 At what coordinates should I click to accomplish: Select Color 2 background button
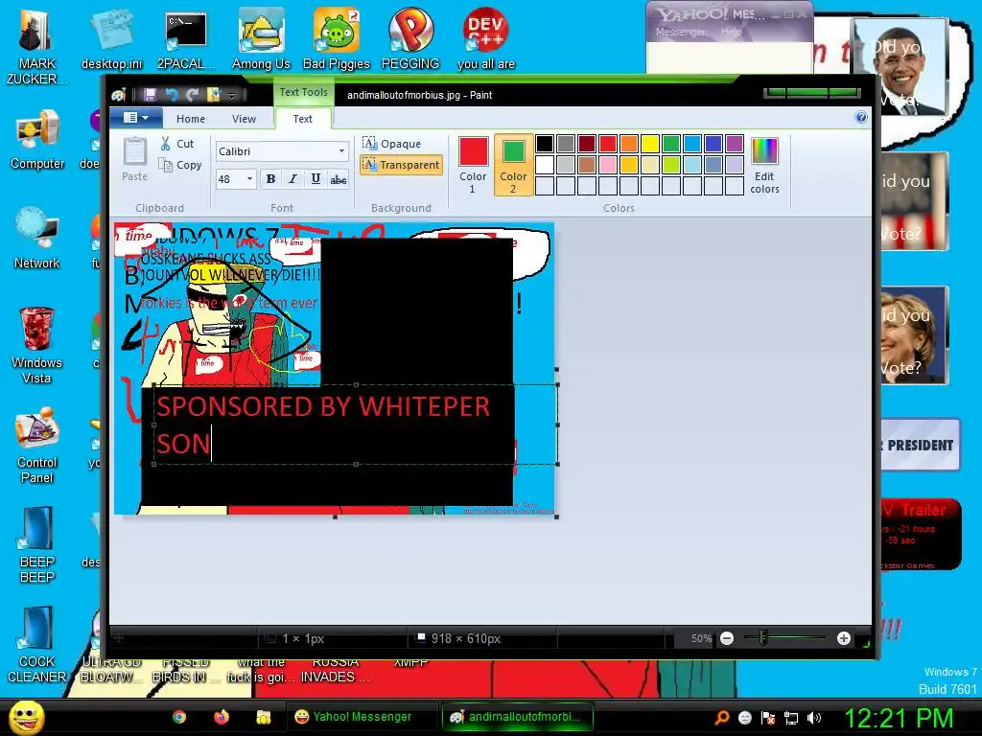514,165
